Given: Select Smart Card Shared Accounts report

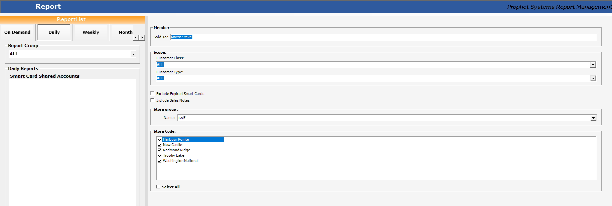Looking at the screenshot, I should 45,76.
